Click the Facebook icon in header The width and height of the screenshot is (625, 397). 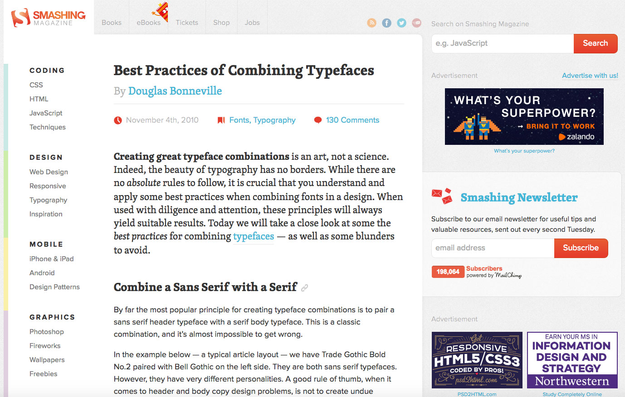(x=386, y=23)
